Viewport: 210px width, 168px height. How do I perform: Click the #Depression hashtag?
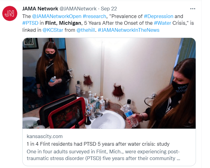pyautogui.click(x=159, y=16)
